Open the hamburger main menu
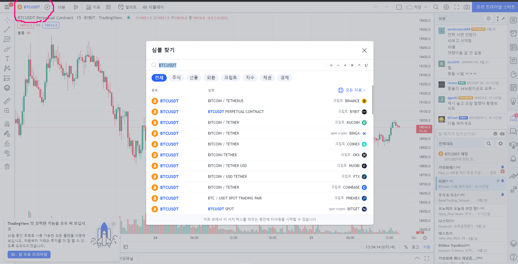Viewport: 518px width, 264px height. tap(7, 7)
